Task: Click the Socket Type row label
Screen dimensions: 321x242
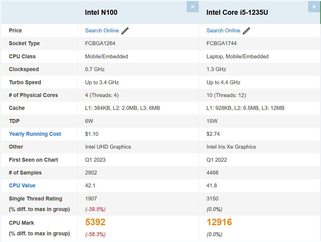Action: pos(24,43)
